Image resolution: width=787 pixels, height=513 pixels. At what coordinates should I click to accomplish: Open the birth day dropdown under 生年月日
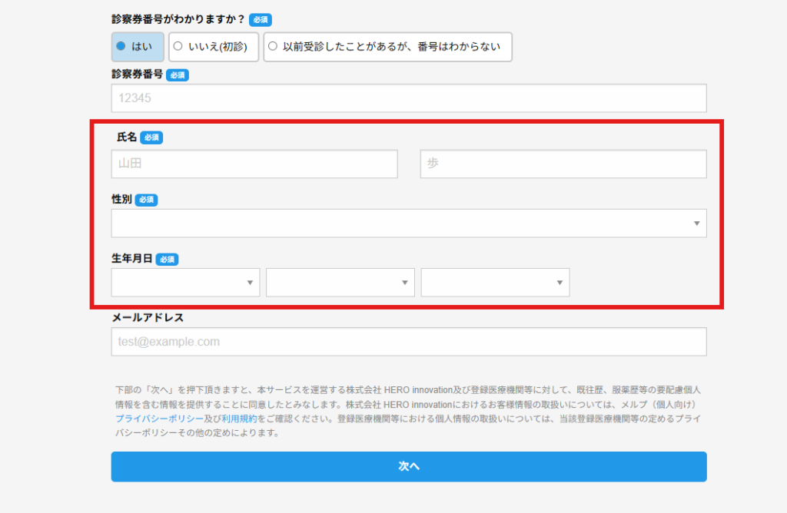pos(495,283)
